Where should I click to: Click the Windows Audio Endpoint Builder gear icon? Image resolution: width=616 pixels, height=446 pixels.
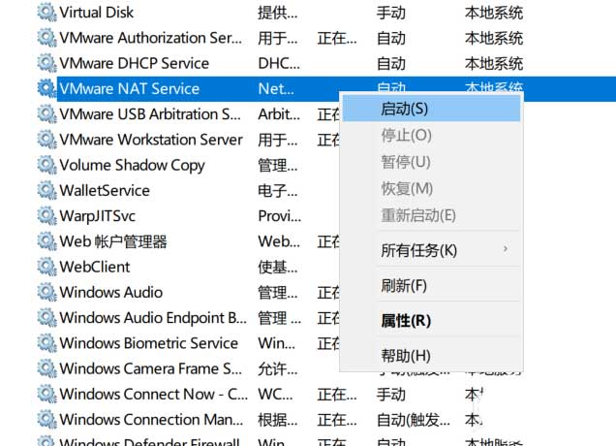(46, 318)
